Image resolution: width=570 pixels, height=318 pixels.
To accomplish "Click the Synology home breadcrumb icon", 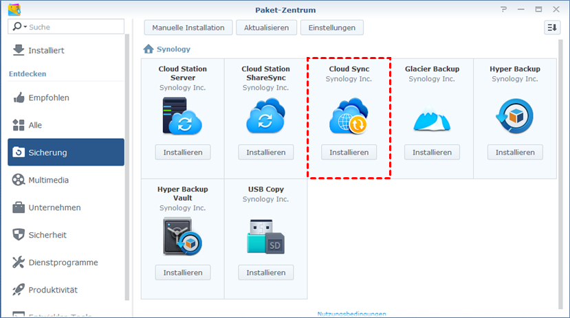I will pos(149,49).
